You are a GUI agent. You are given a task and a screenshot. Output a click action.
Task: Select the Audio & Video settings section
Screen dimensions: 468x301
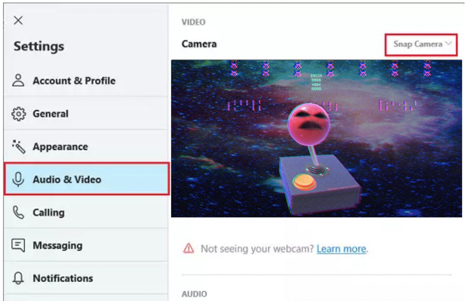[x=67, y=179]
